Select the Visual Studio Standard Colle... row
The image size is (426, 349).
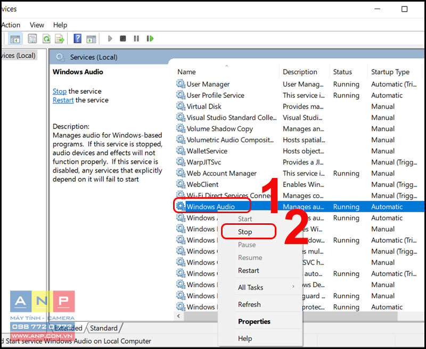[299, 117]
